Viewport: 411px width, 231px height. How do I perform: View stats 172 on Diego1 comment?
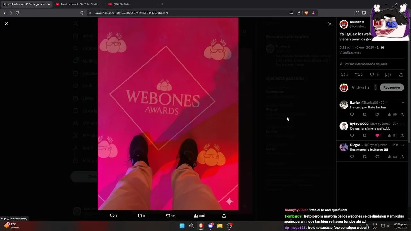(392, 157)
